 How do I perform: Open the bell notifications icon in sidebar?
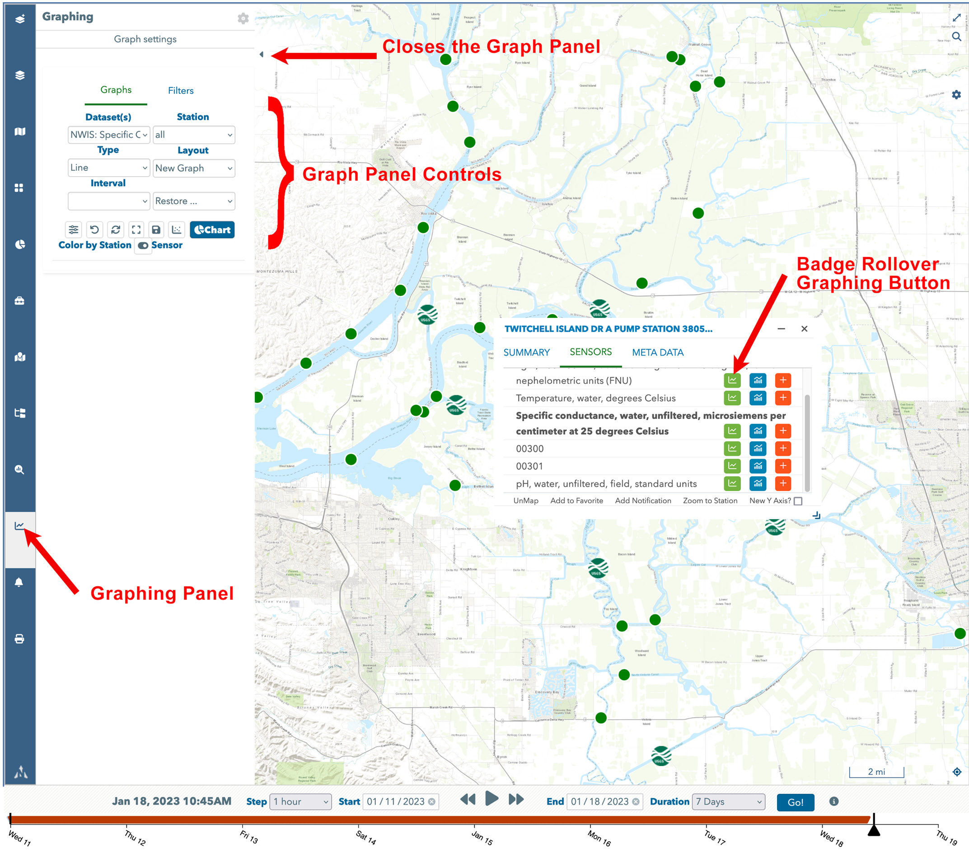click(x=19, y=582)
